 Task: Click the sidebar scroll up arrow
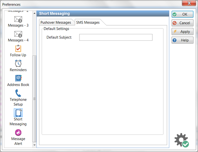[x=35, y=13]
